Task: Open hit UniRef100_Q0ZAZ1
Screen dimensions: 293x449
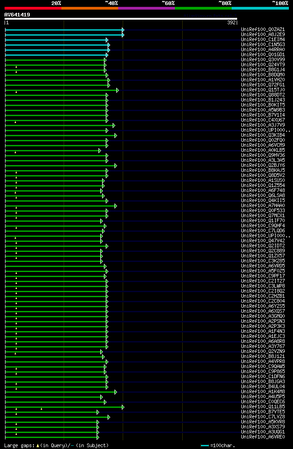Action: tap(263, 30)
